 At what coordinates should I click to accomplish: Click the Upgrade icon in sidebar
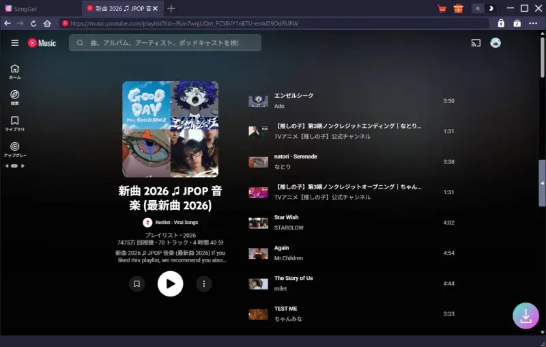(x=14, y=149)
